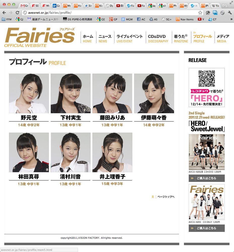Click the ページトップへ link
This screenshot has width=234, height=252.
(166, 197)
